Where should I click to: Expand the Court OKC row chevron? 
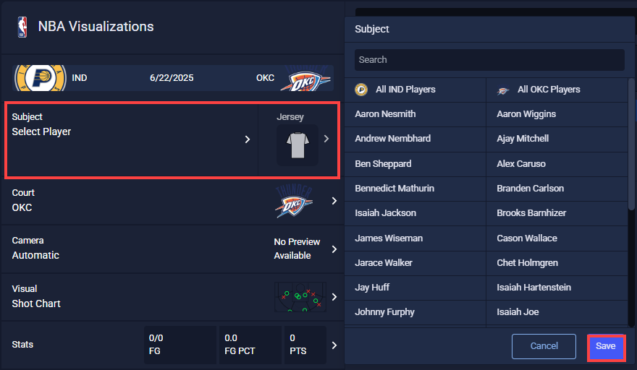(334, 201)
